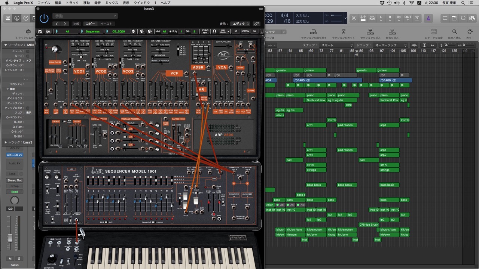Viewport: 479px width, 269px height.
Task: Click the コピー copy button
Action: (91, 24)
